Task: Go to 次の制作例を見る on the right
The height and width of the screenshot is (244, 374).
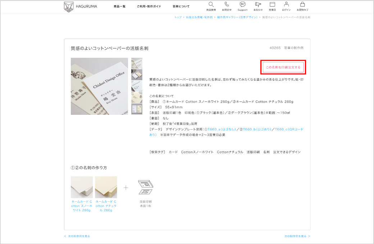Action: click(297, 236)
